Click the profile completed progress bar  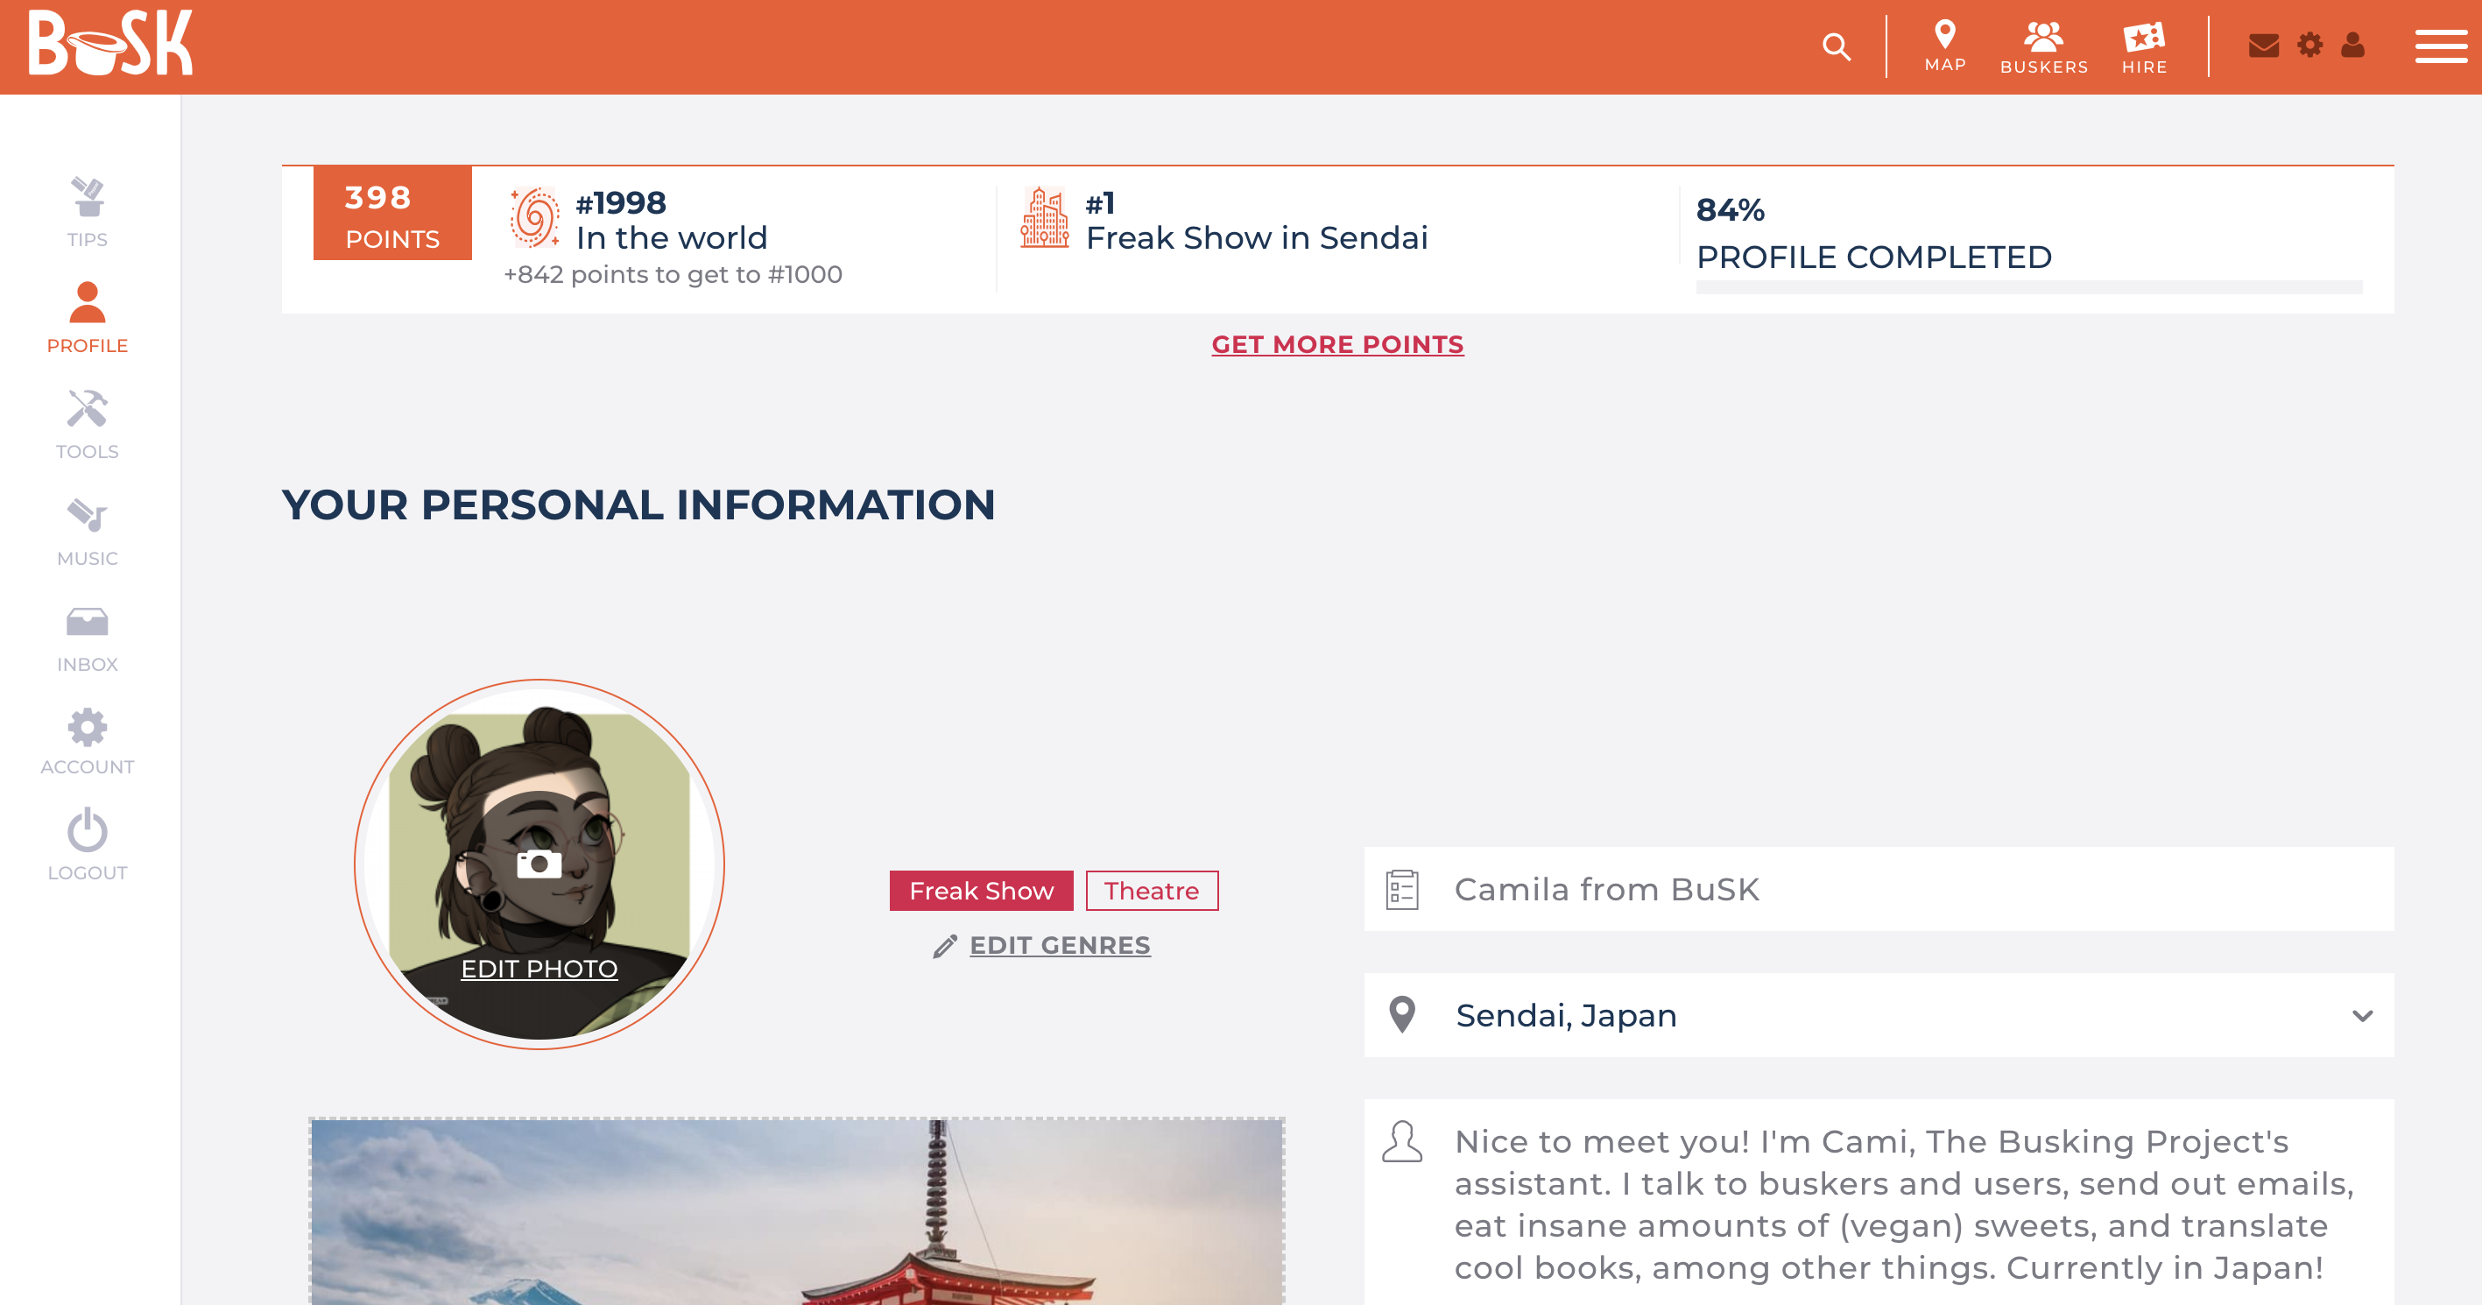(x=2028, y=287)
